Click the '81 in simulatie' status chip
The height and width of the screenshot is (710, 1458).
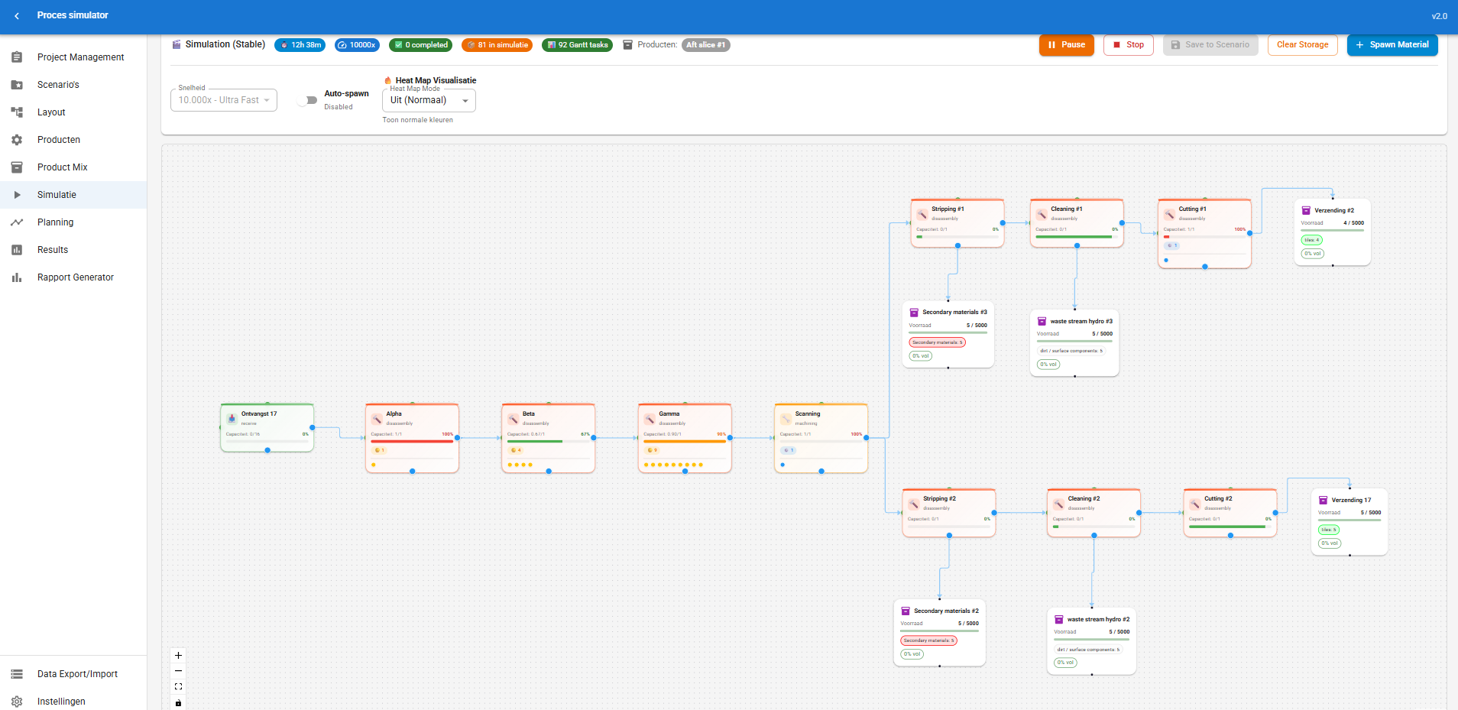click(x=497, y=44)
